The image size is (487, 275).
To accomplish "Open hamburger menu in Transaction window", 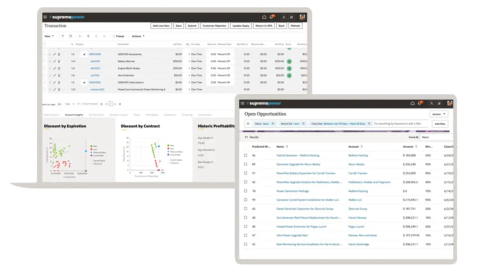I will (45, 17).
